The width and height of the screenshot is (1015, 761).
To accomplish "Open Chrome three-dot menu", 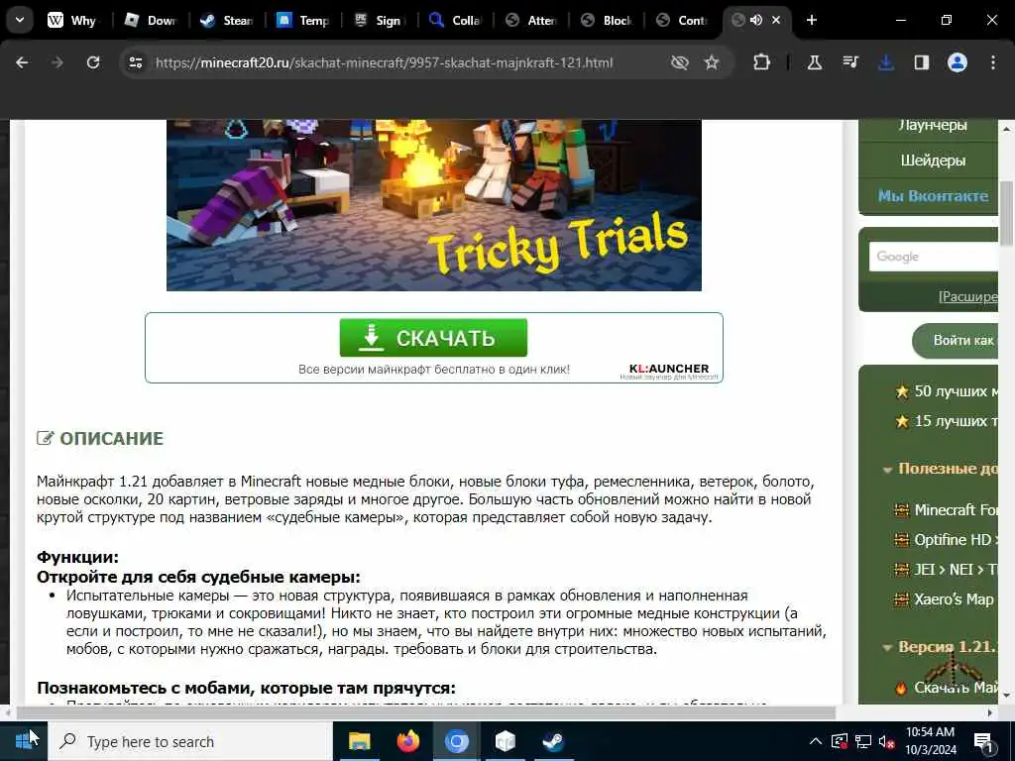I will tap(993, 62).
